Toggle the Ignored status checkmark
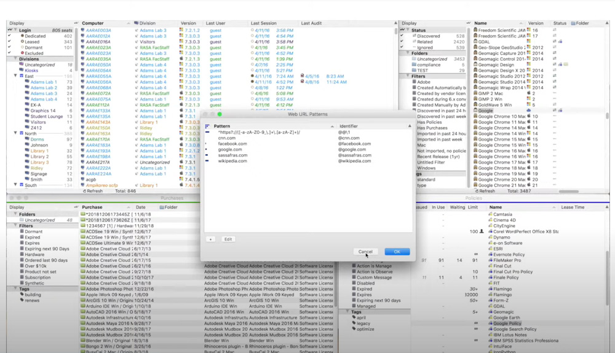The height and width of the screenshot is (353, 615). tap(402, 47)
